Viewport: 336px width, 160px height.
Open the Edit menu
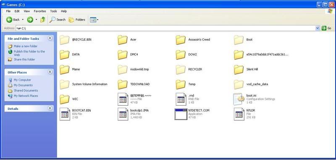[17, 11]
